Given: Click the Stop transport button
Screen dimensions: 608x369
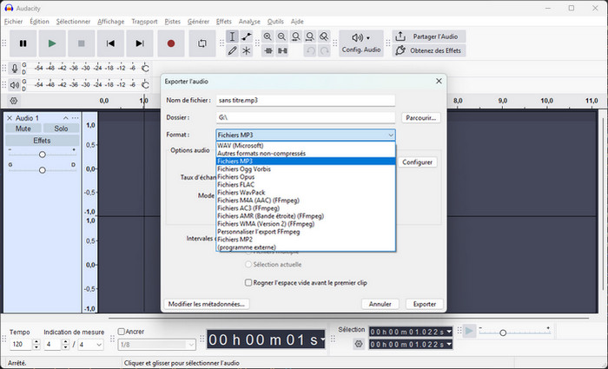Looking at the screenshot, I should 82,43.
